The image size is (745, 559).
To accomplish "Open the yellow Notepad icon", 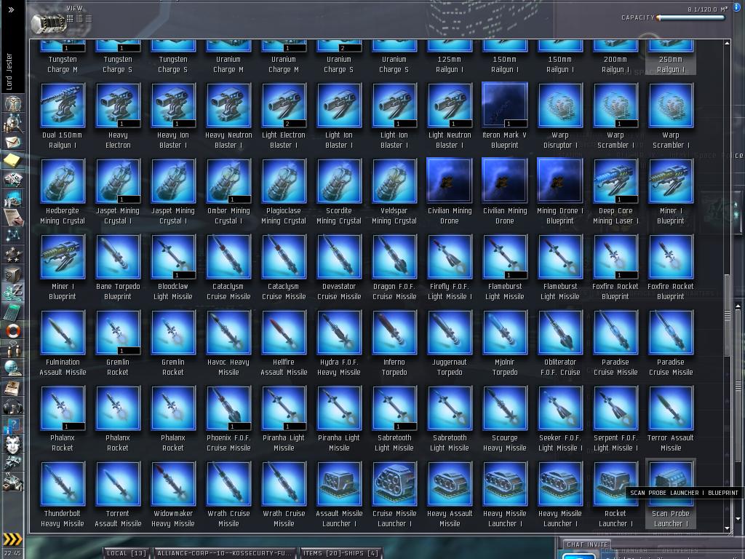I will point(13,161).
